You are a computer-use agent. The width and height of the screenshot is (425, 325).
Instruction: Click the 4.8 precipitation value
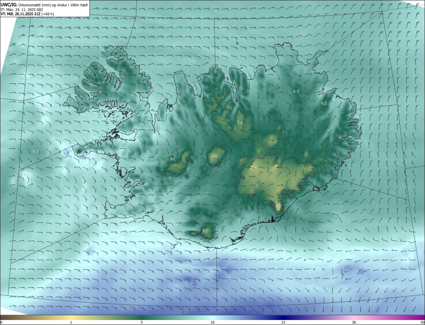point(296,91)
